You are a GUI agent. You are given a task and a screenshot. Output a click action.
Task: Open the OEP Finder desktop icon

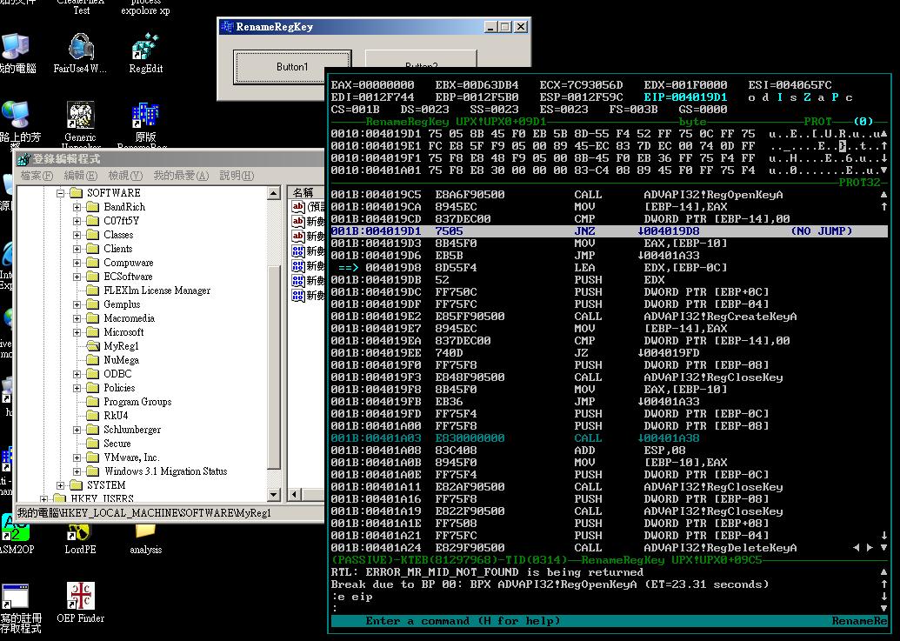(x=80, y=598)
